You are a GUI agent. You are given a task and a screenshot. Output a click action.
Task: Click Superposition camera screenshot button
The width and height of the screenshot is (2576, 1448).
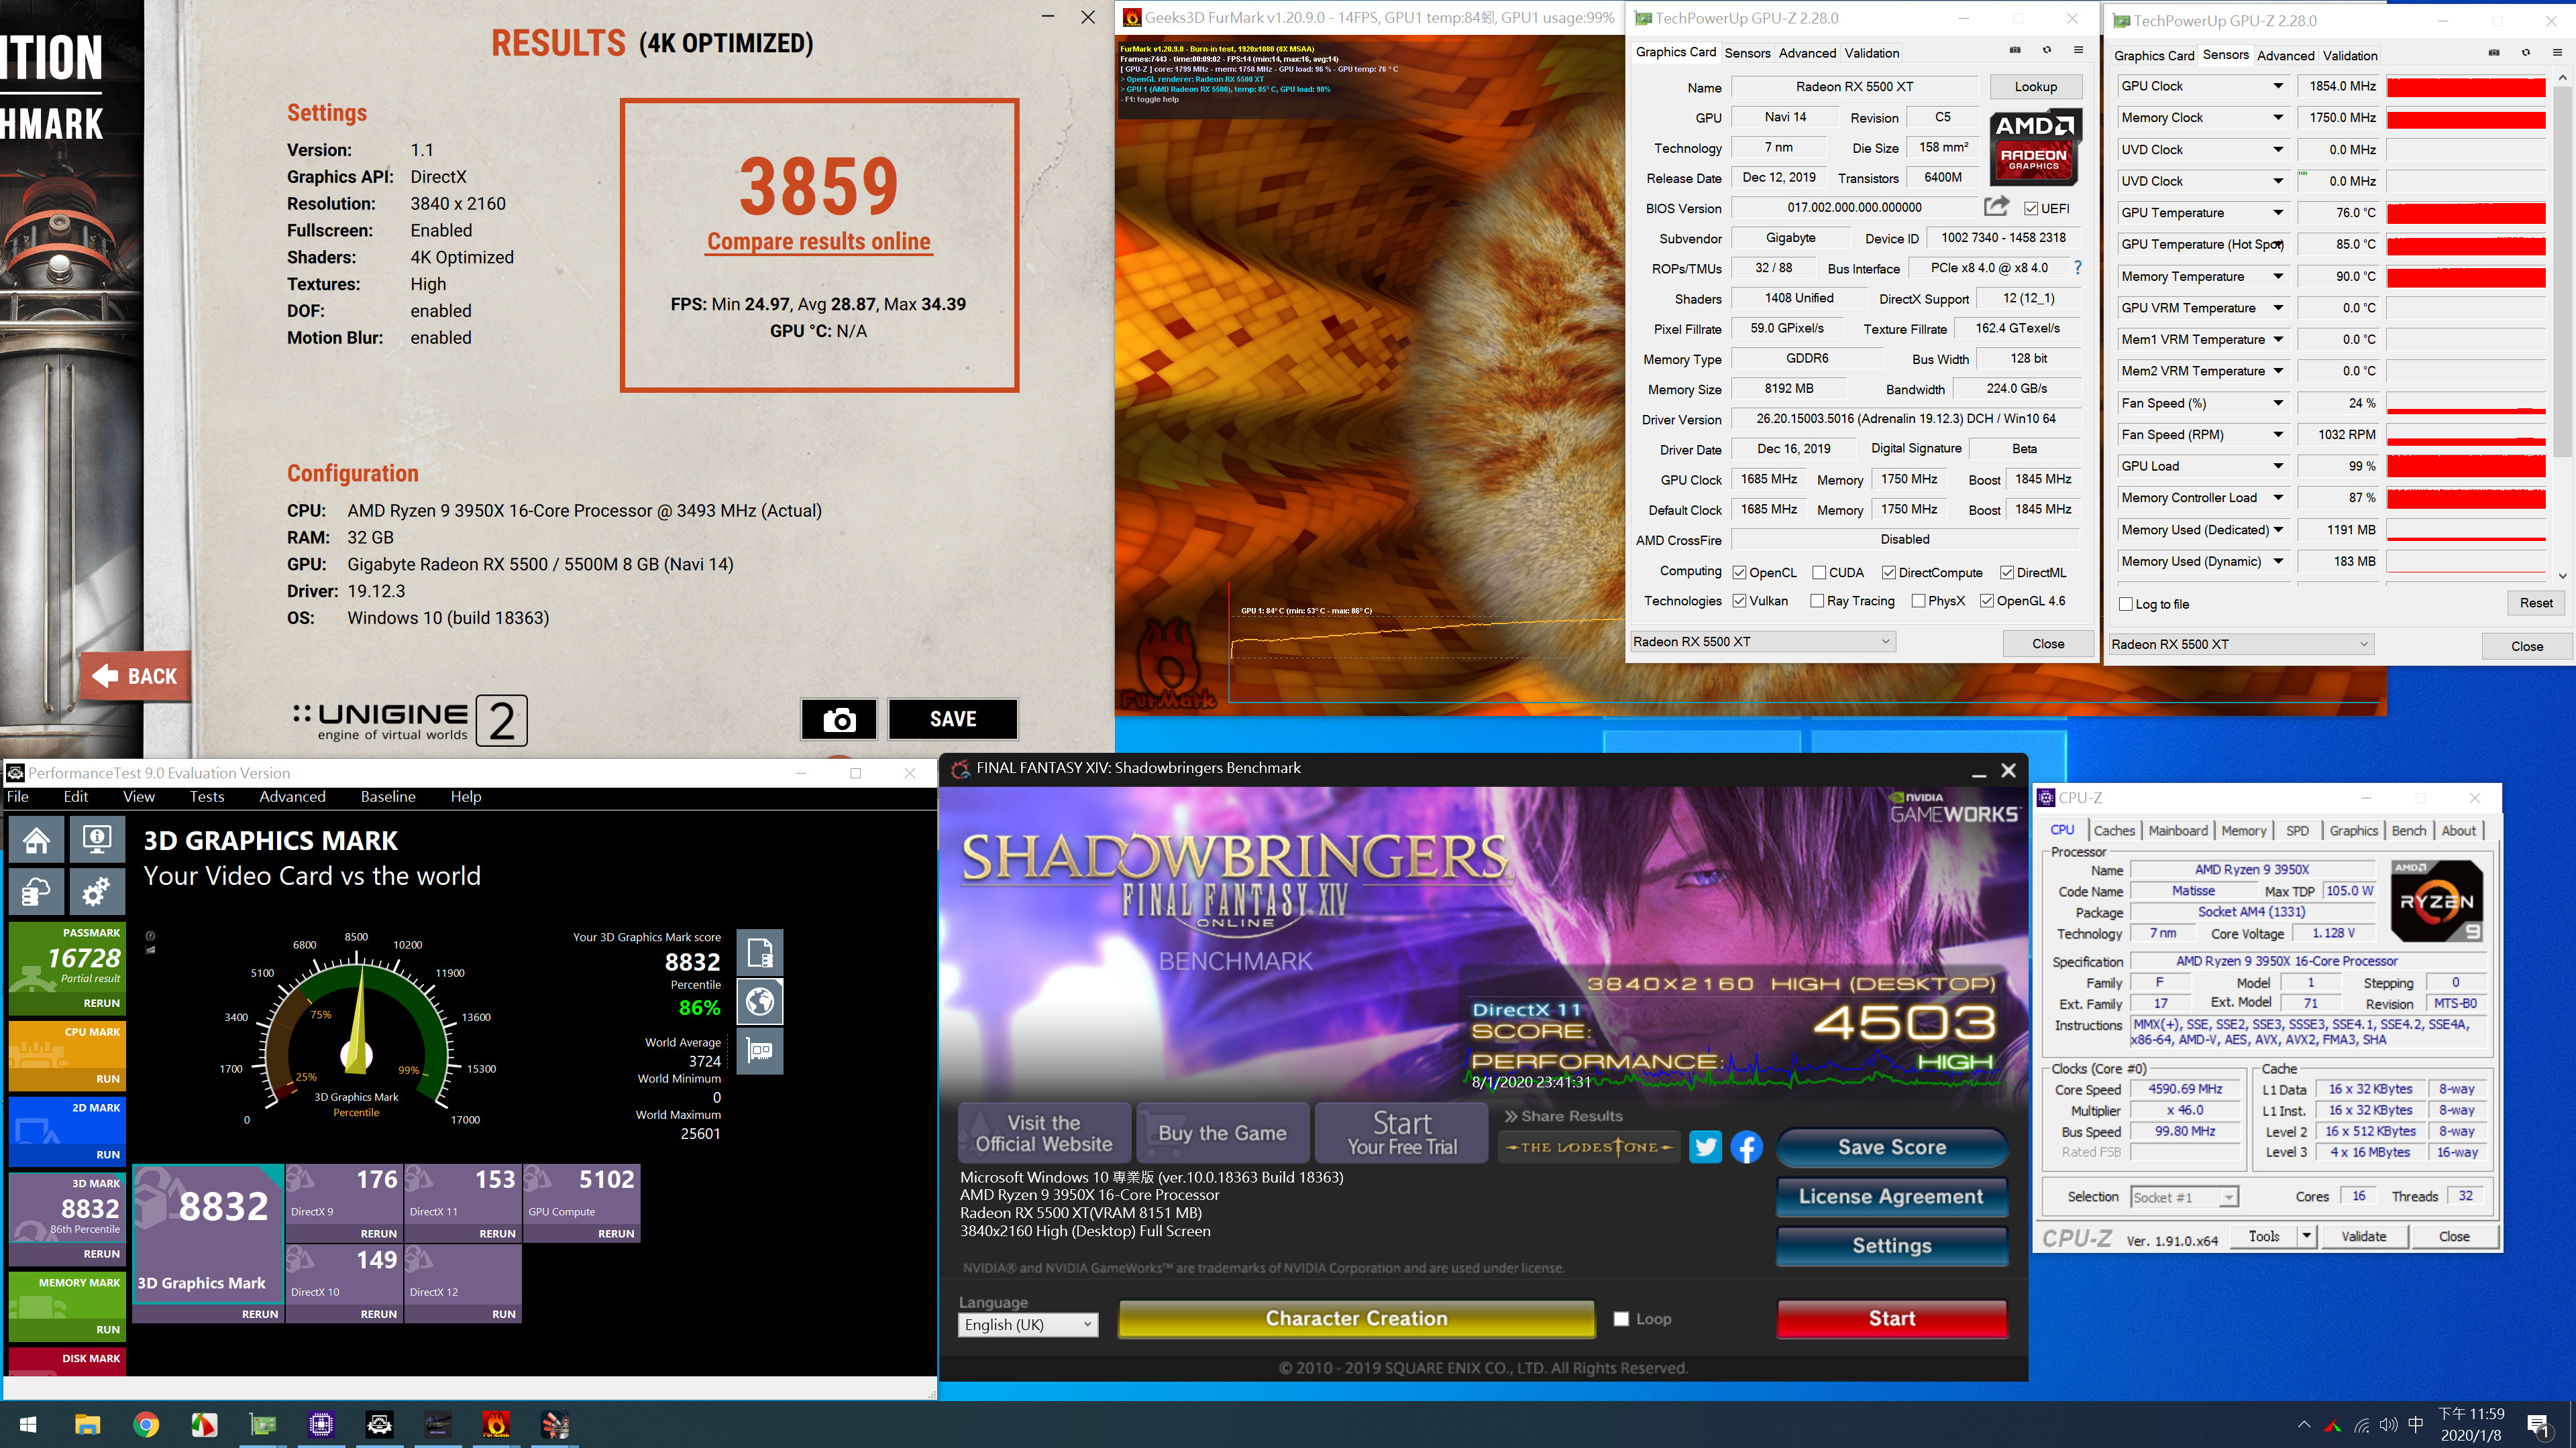pyautogui.click(x=839, y=719)
